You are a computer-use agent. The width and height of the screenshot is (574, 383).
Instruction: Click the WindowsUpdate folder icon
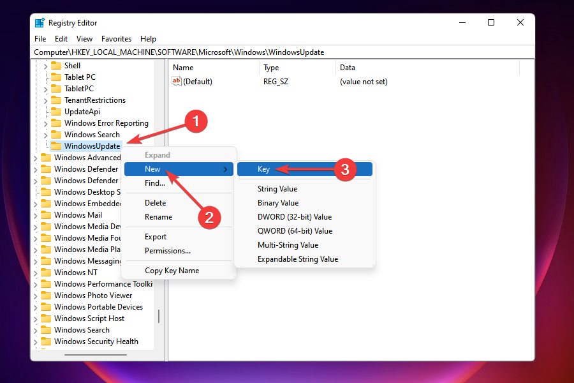coord(56,146)
